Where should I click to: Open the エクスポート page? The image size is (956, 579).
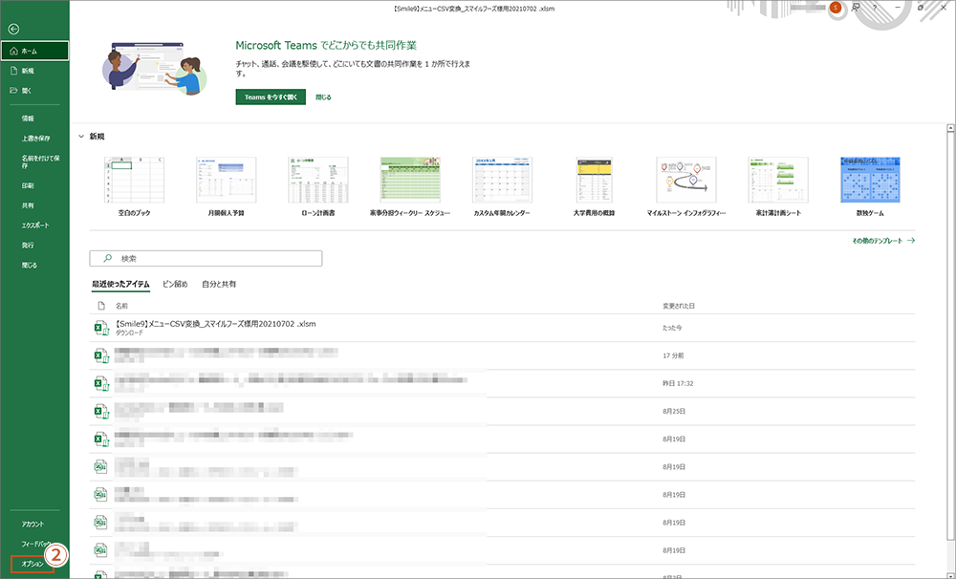pyautogui.click(x=35, y=225)
